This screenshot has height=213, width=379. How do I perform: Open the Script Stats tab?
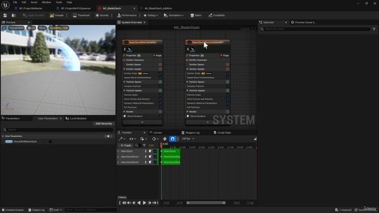point(222,133)
